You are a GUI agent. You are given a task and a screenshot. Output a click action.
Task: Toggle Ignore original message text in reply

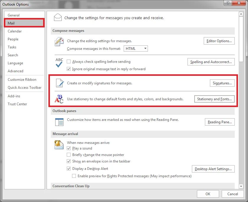[68, 69]
